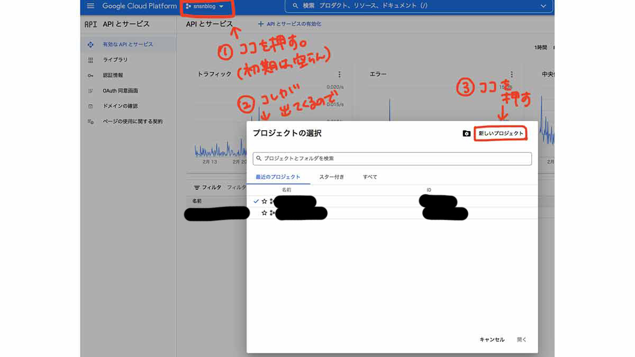Star the second project in the list
The image size is (635, 357).
[x=265, y=213]
